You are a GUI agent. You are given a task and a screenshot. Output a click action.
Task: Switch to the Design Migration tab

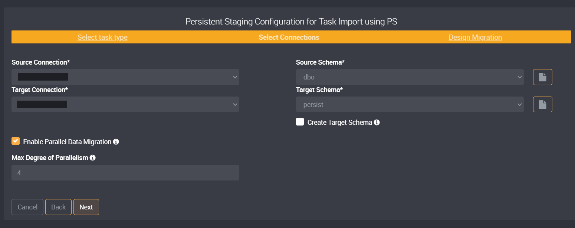(x=475, y=37)
